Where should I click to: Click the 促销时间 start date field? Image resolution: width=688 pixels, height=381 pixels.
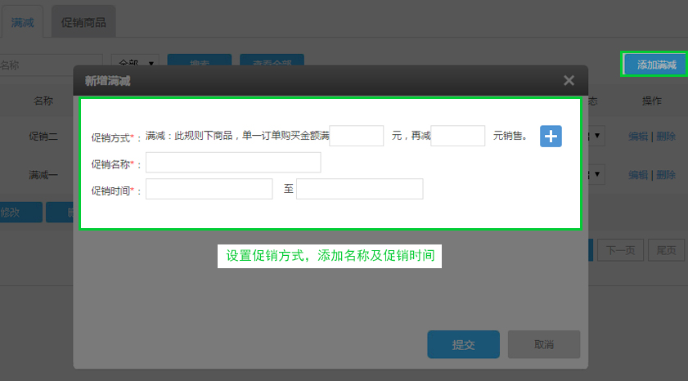point(209,189)
